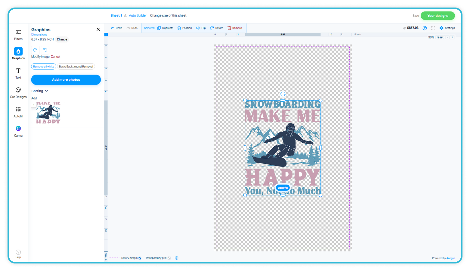Switch to the Sheet 1 tab
470x271 pixels.
tap(116, 16)
